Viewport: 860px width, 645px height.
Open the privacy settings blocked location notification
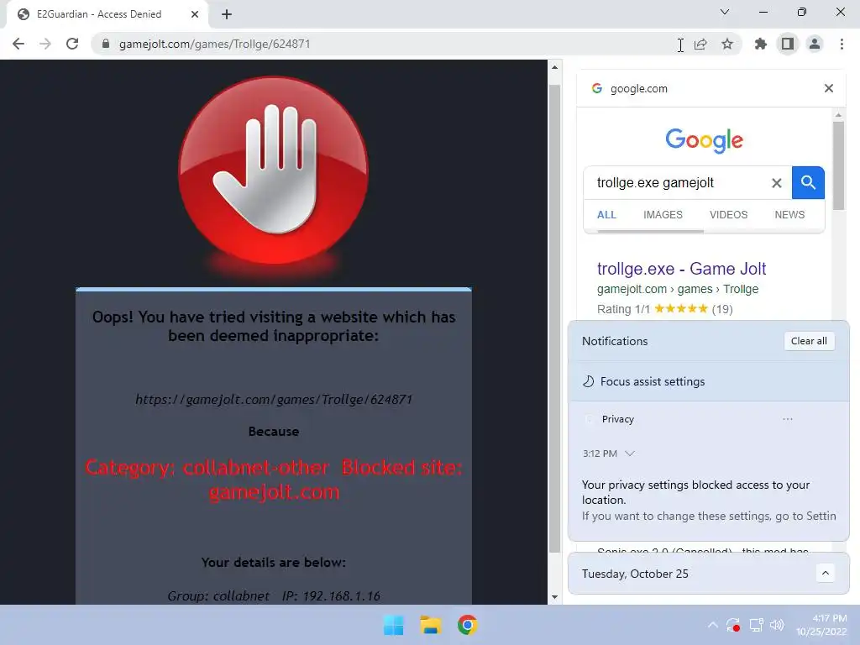[708, 501]
